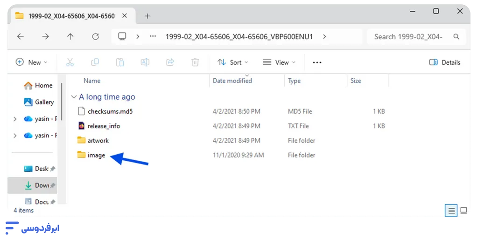Open the Desktop pinned shortcut
478x240 pixels.
coord(39,169)
